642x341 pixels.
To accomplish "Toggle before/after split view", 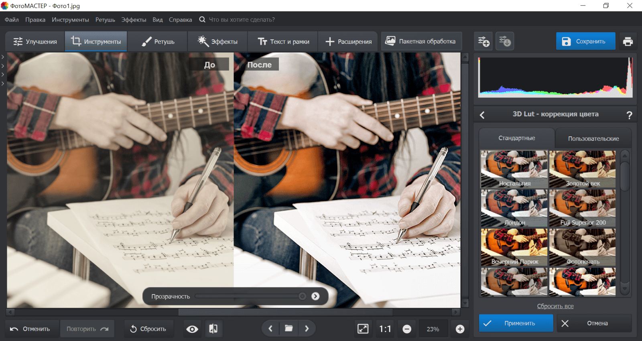I will click(x=213, y=329).
